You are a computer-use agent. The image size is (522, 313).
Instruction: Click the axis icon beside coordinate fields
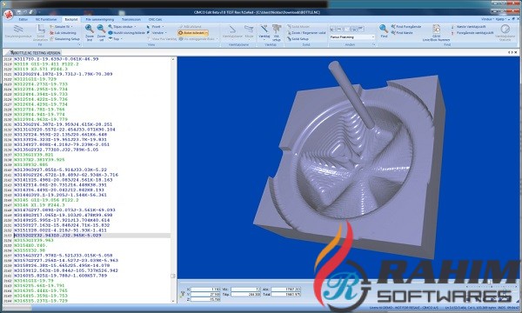(x=182, y=294)
